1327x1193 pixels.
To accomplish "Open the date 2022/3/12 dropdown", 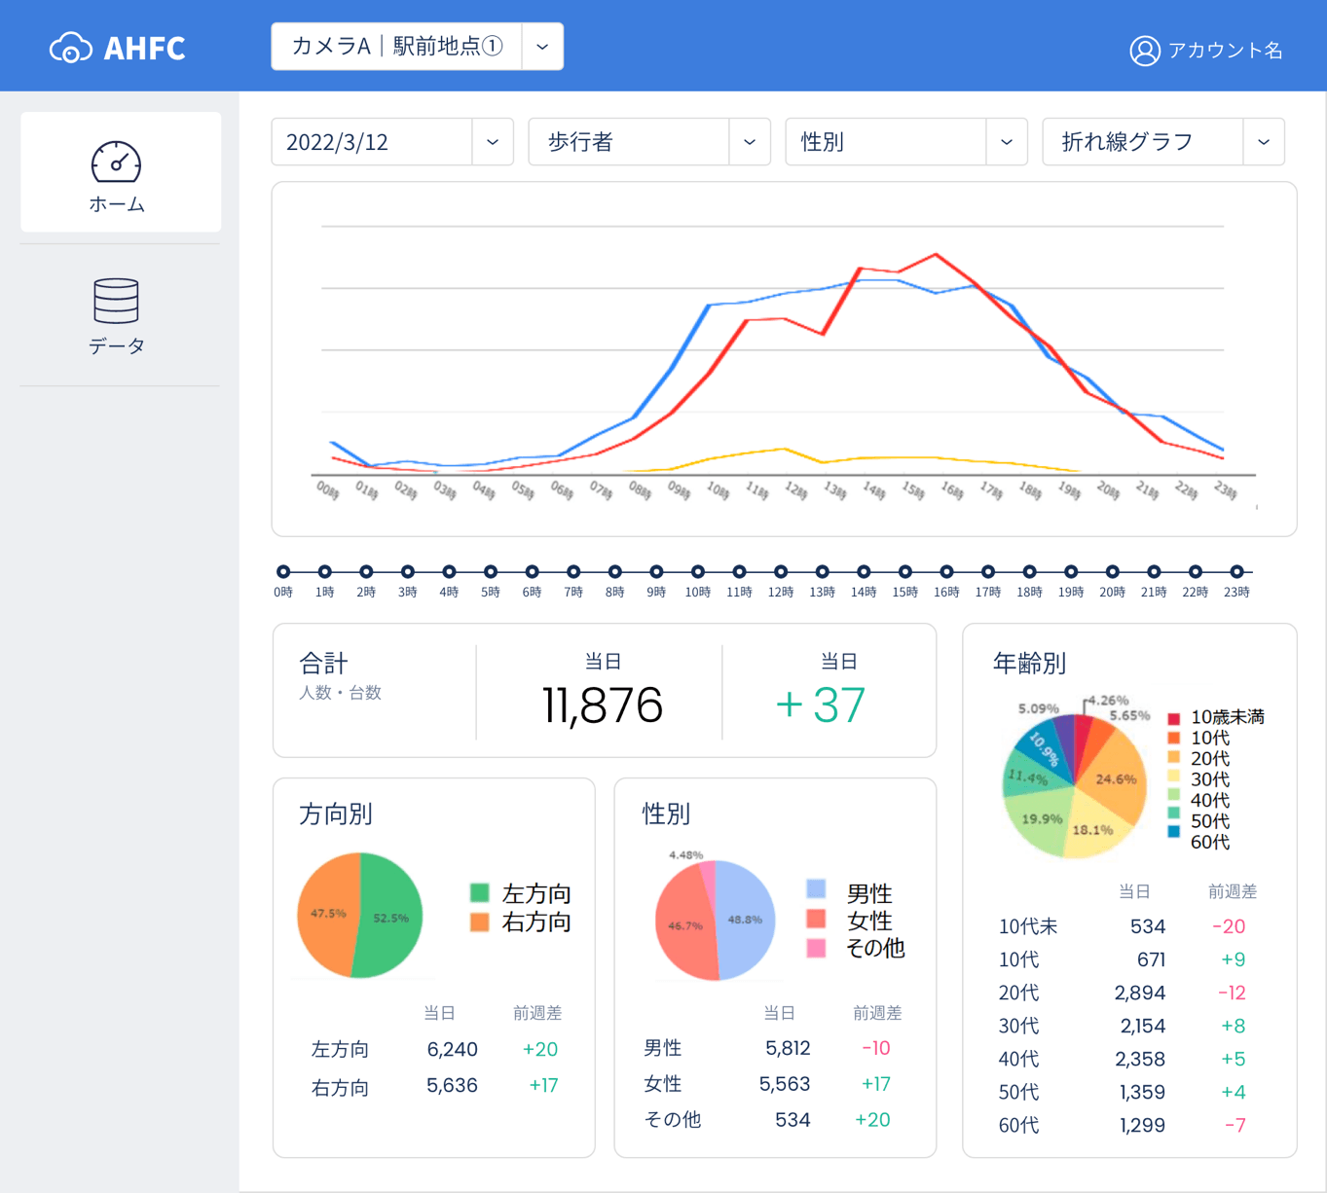I will (492, 142).
